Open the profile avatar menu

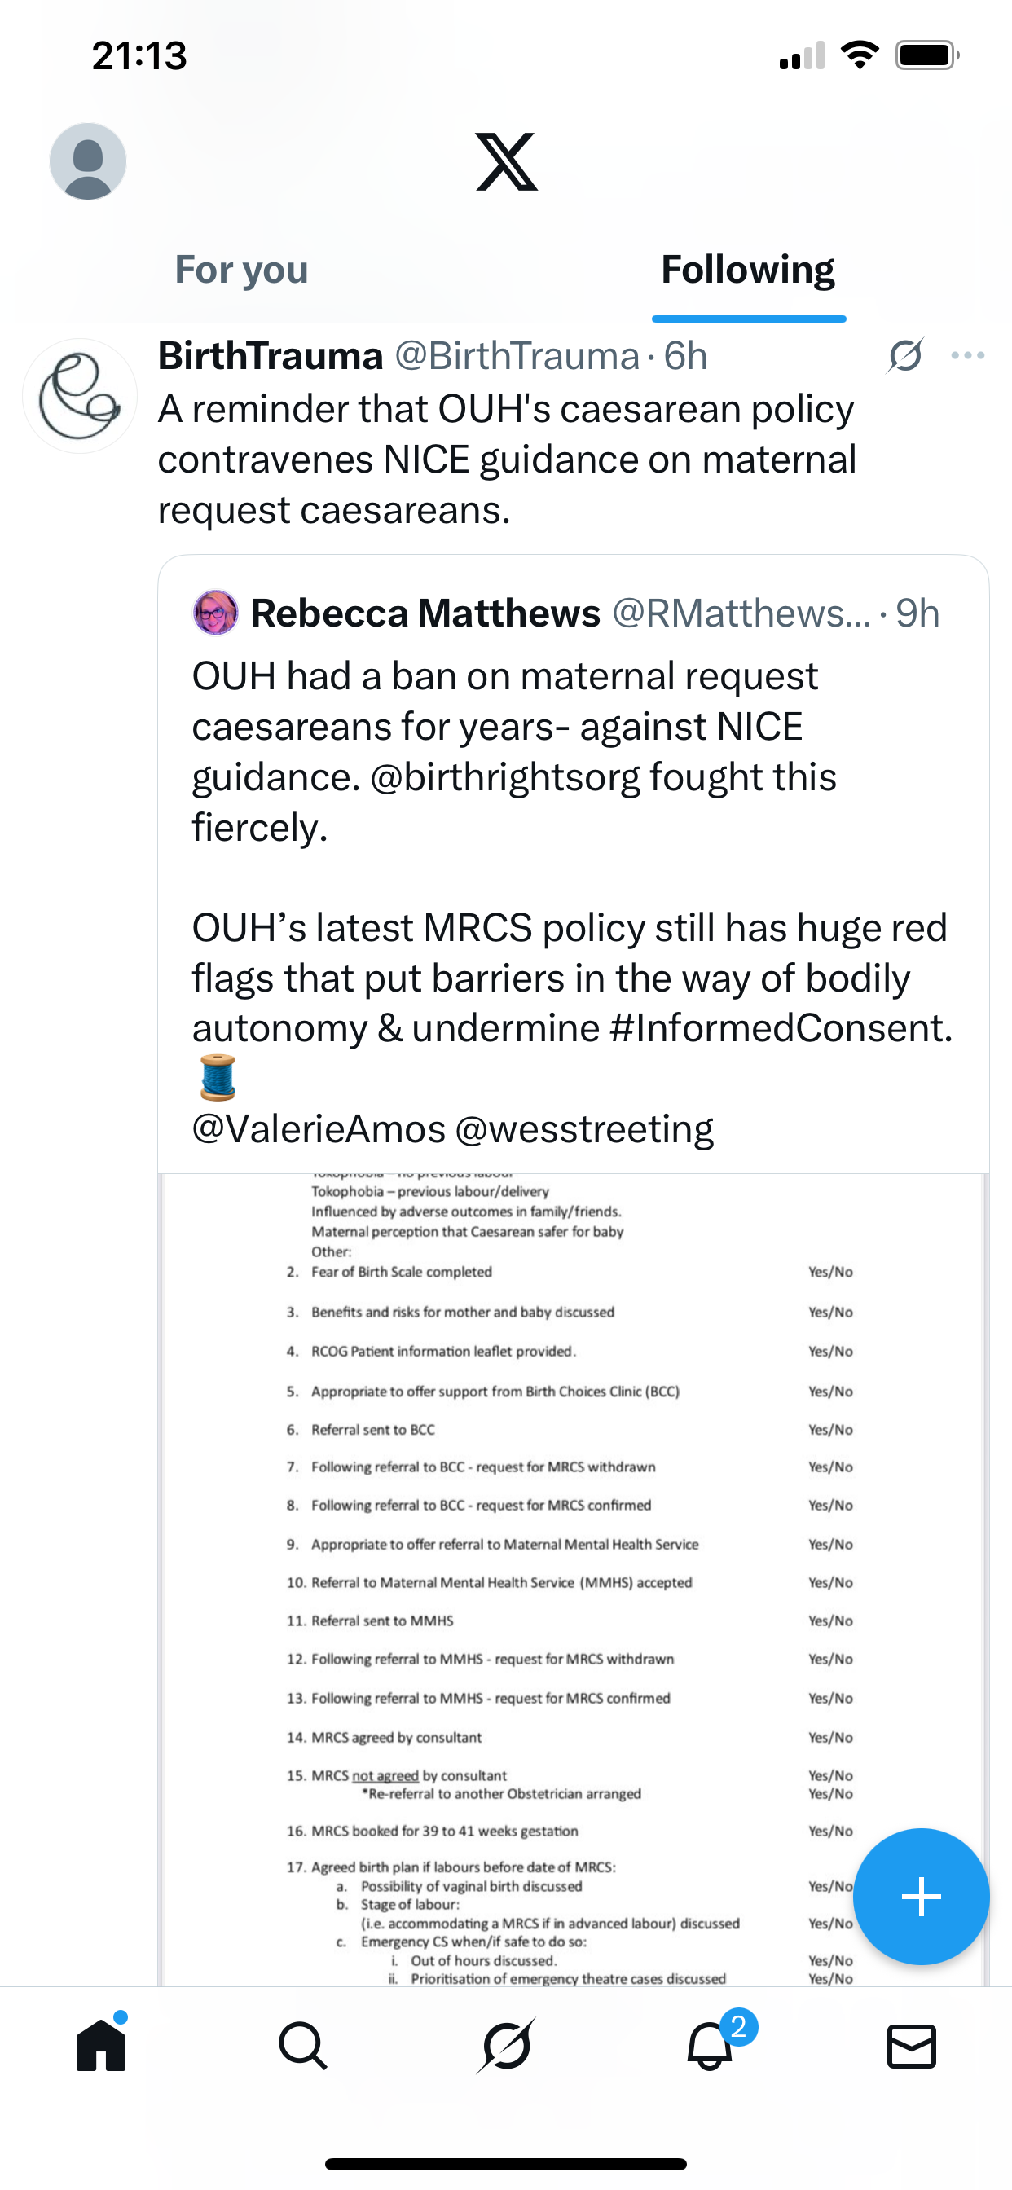88,161
